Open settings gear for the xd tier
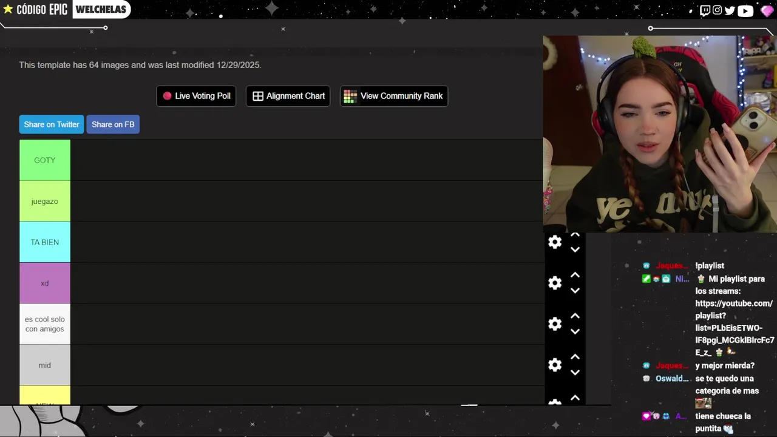The image size is (777, 437). coord(555,283)
